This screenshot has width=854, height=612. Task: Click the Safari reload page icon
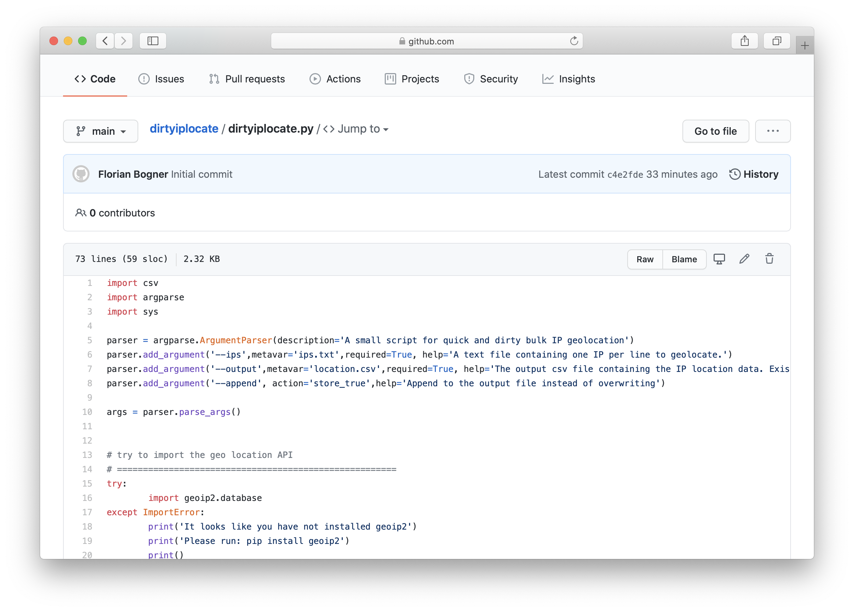point(574,41)
